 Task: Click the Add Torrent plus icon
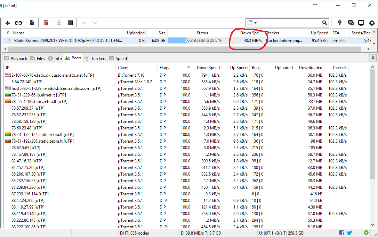coord(8,23)
